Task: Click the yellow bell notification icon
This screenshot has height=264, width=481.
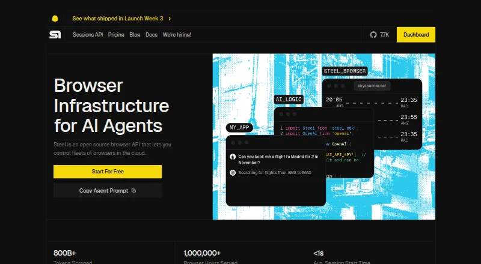Action: point(55,19)
